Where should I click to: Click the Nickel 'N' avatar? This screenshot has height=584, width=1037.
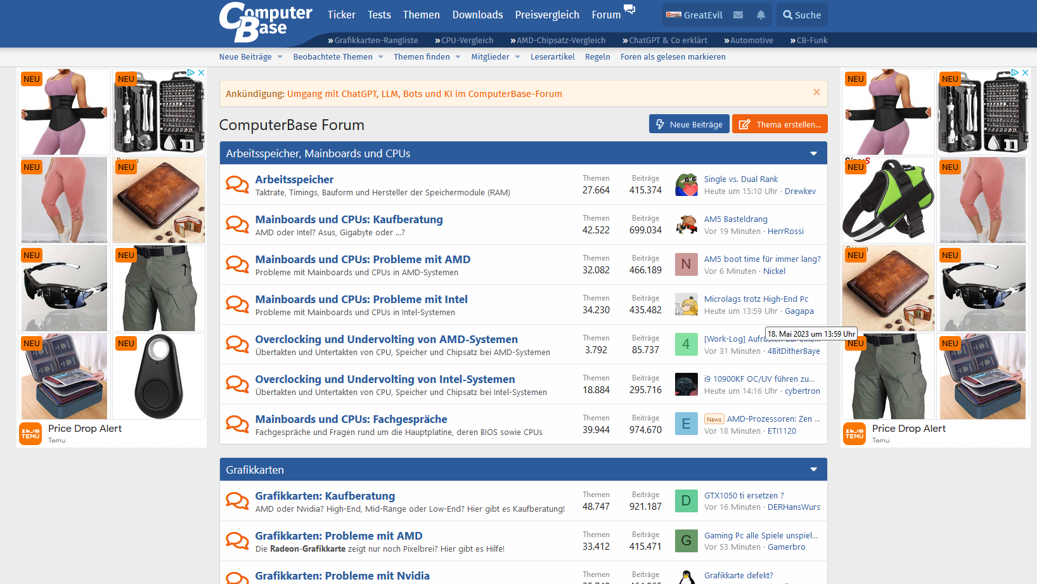point(686,264)
